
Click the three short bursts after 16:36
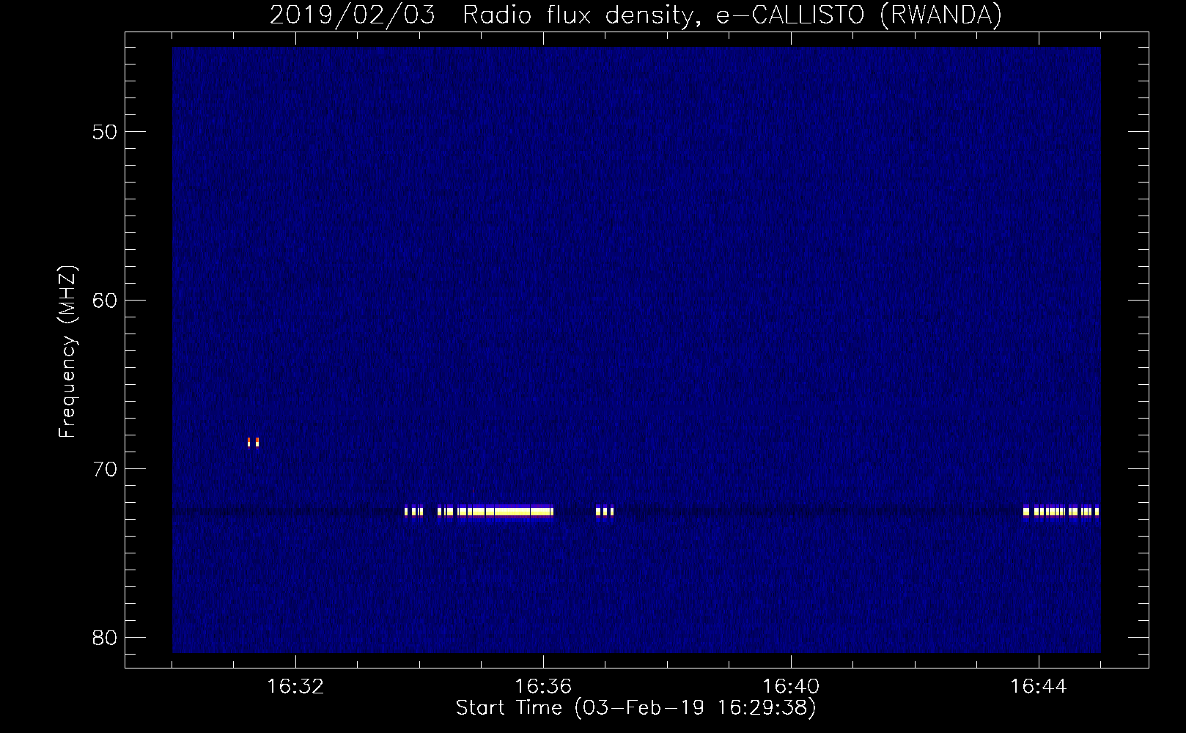[x=605, y=511]
